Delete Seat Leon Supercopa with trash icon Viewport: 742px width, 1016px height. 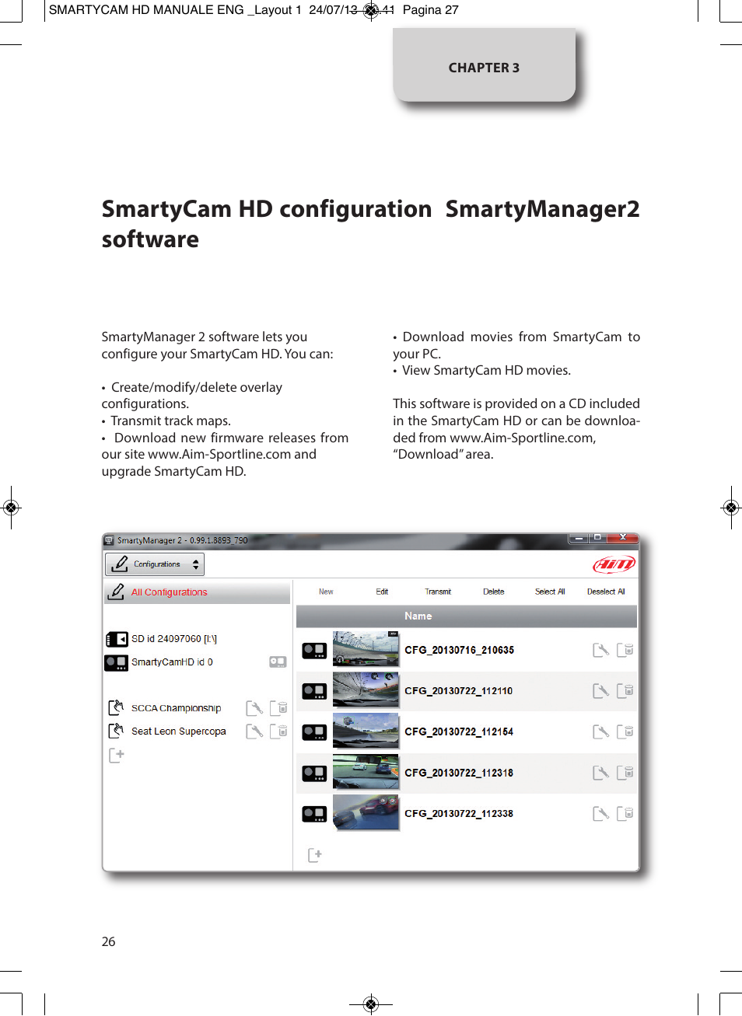pos(278,731)
